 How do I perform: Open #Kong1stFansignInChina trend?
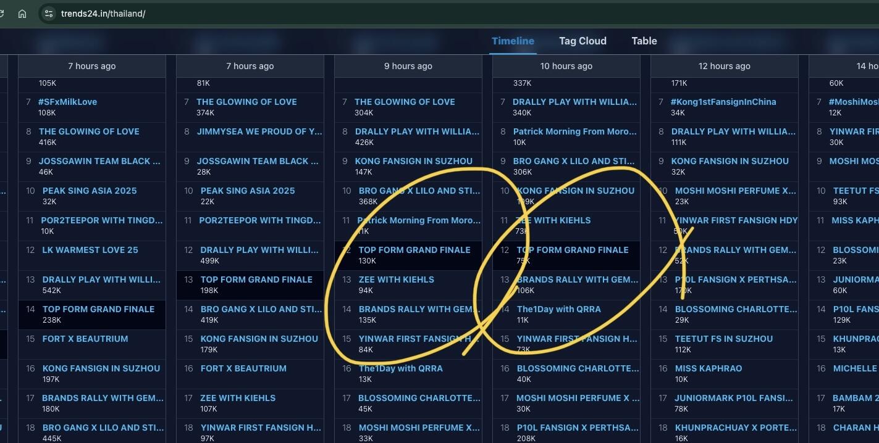point(723,102)
